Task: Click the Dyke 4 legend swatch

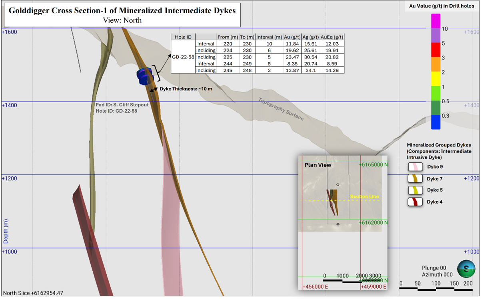Action: tap(415, 202)
